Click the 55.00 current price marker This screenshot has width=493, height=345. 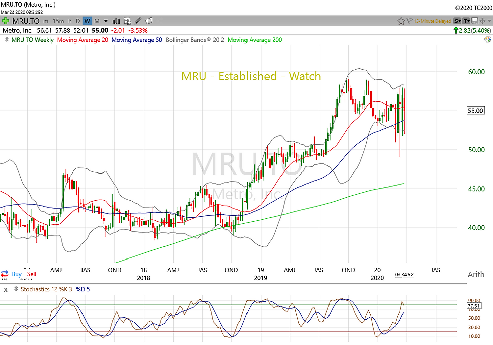tap(476, 111)
